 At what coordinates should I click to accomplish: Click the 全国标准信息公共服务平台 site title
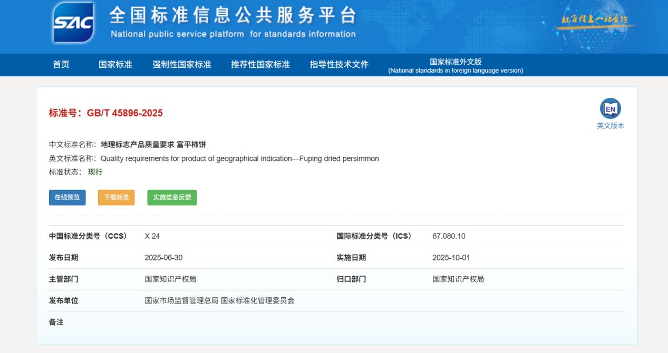coord(233,16)
